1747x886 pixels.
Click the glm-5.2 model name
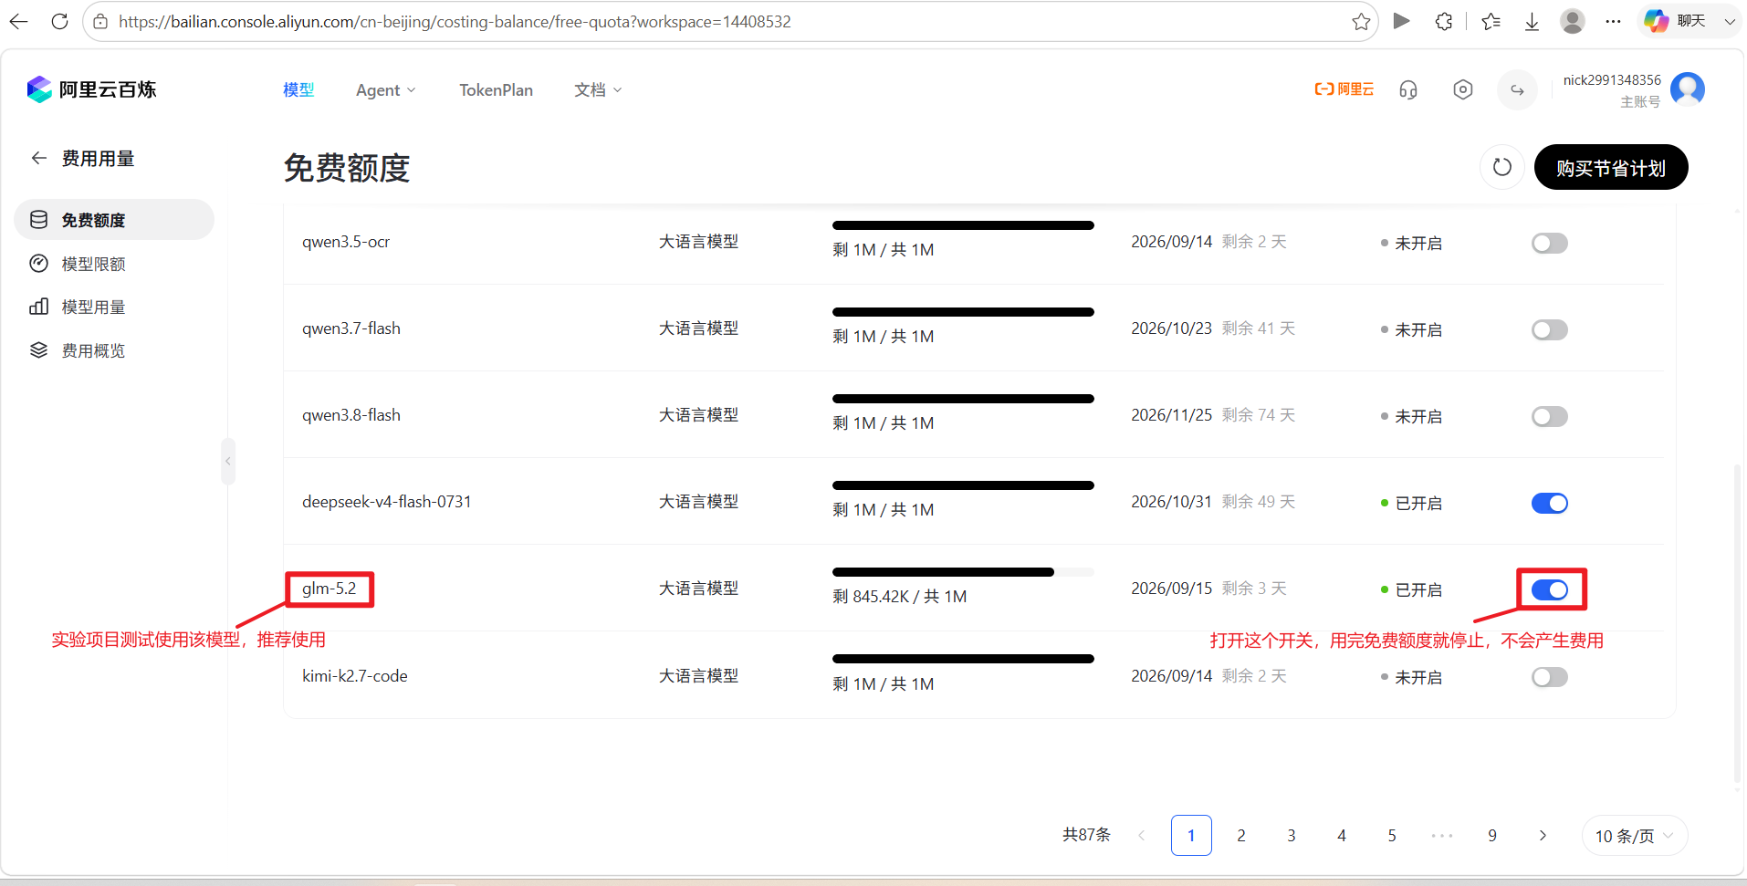pyautogui.click(x=330, y=589)
